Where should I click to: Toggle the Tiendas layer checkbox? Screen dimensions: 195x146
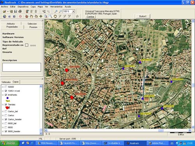(x=6, y=104)
